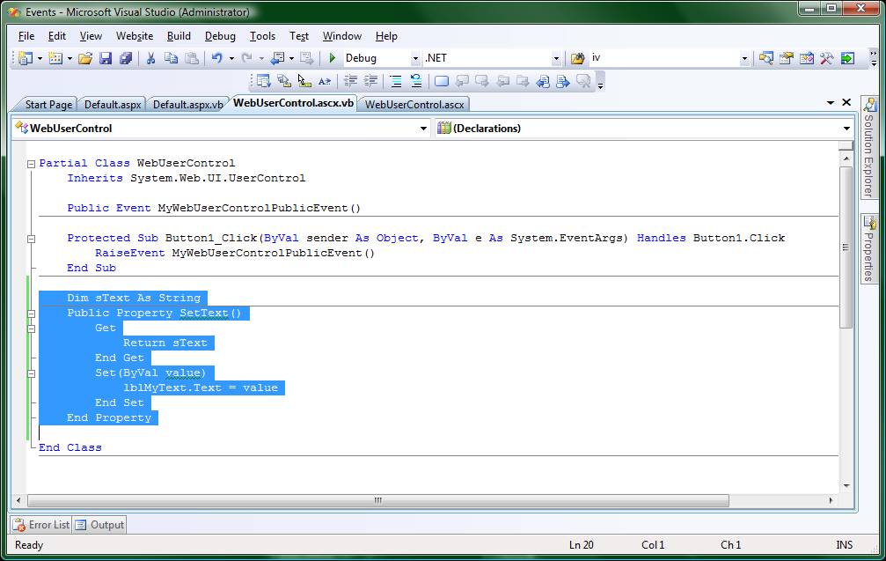Click the Undo arrow icon
Image resolution: width=886 pixels, height=561 pixels.
(217, 58)
